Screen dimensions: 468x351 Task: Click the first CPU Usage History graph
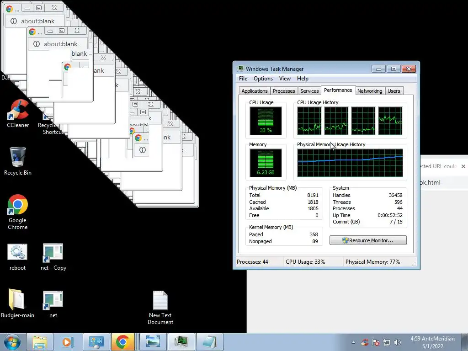309,121
